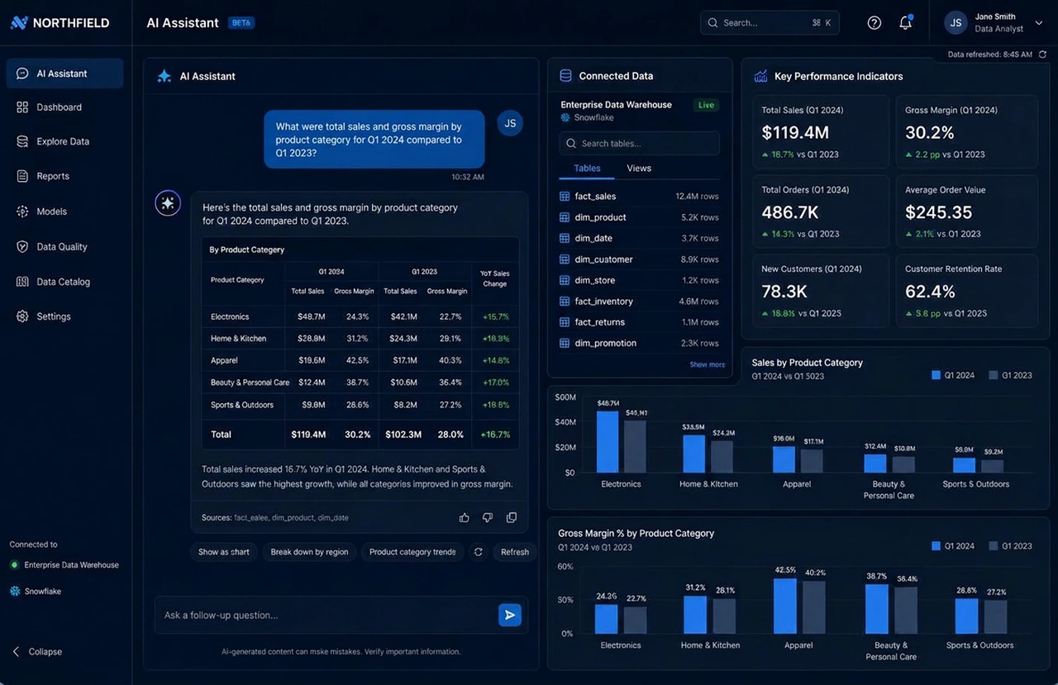The image size is (1058, 685).
Task: Click the Electronics $48.7M bar in Sales chart
Action: 608,441
